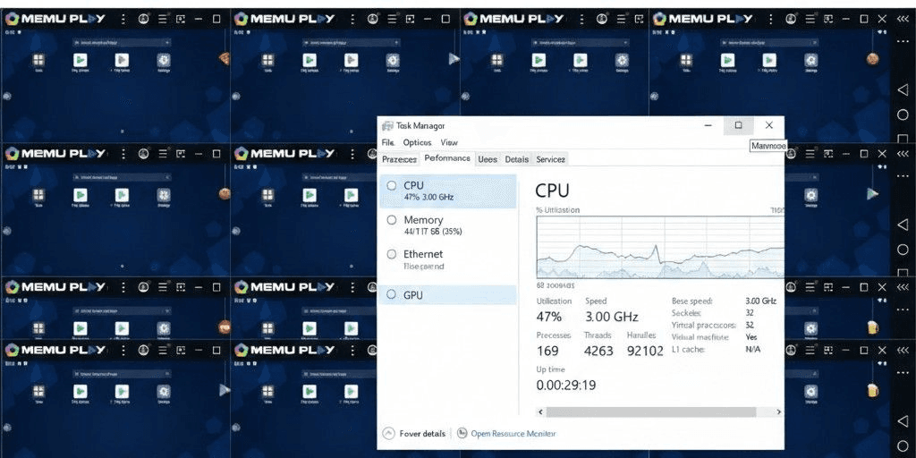Viewport: 916px width, 458px height.
Task: Click MEmu Play logo in top-left window
Action: coord(55,19)
